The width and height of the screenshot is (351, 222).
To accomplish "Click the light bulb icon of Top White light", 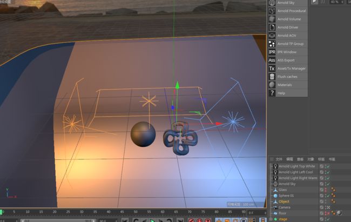I will coord(275,166).
